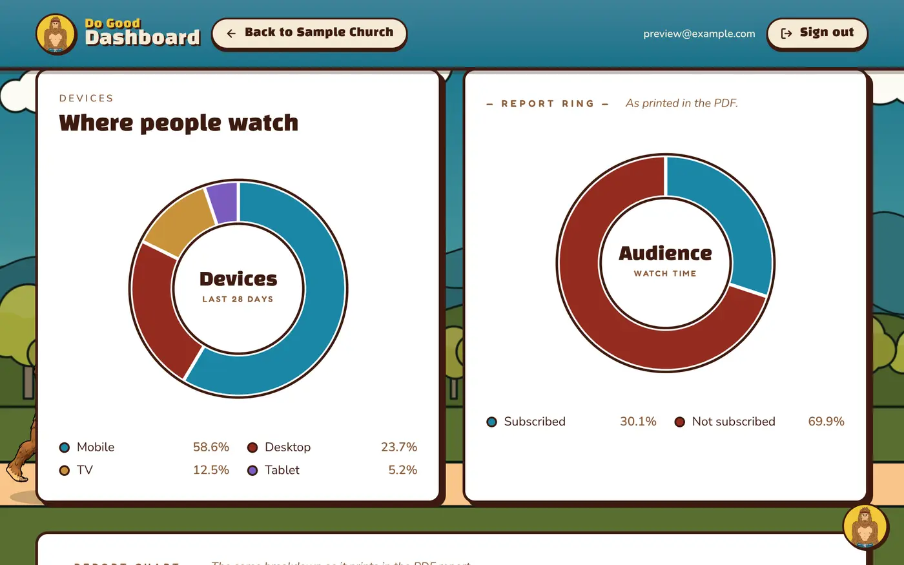Screen dimensions: 904x565
Task: Click the gold TV segment of Devices donut
Action: 181,221
